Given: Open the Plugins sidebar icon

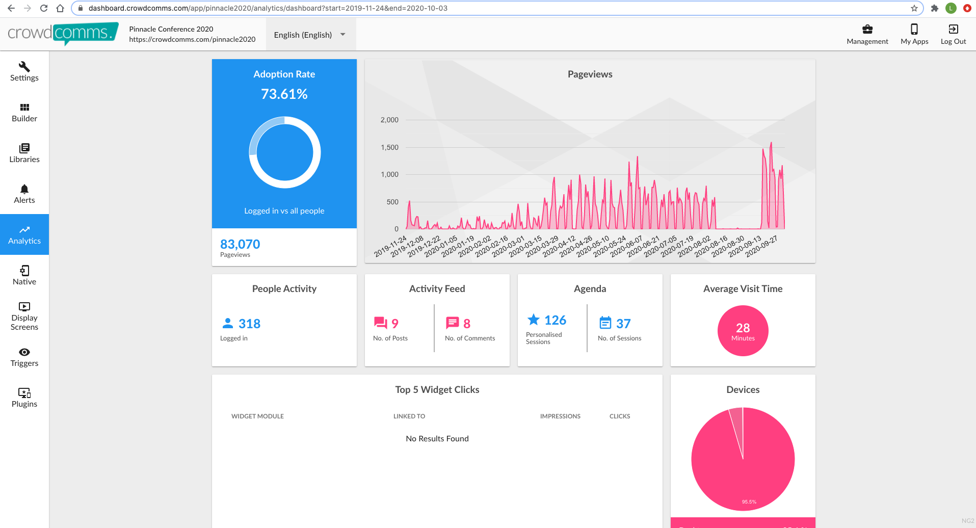Looking at the screenshot, I should (x=24, y=393).
